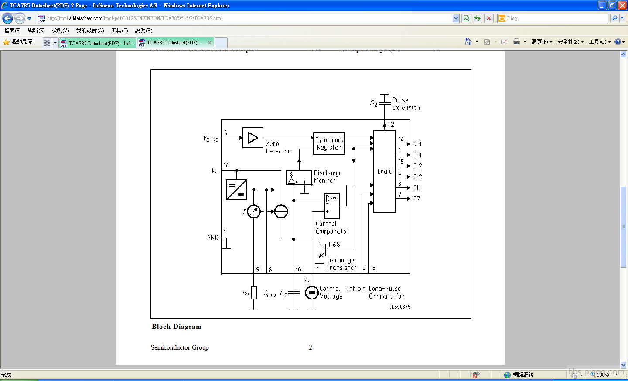Image resolution: width=628 pixels, height=381 pixels.
Task: Click the Print icon
Action: coord(516,42)
